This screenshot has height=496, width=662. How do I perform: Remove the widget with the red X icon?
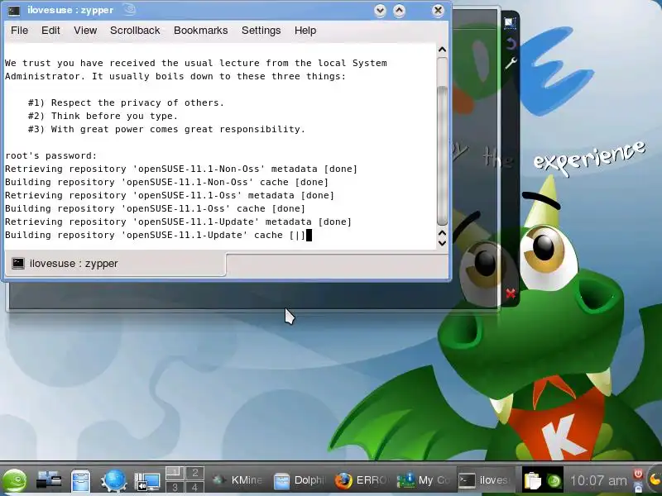tap(511, 293)
